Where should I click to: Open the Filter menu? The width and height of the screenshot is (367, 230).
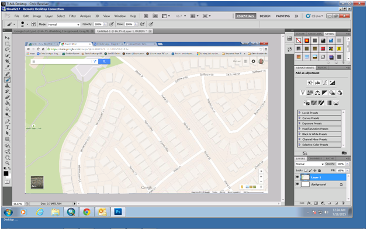pyautogui.click(x=72, y=16)
